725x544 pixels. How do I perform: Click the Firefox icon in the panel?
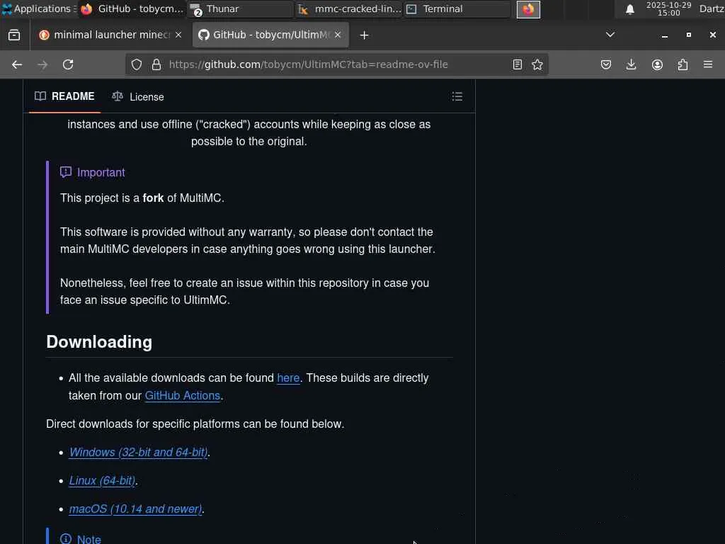pos(528,9)
